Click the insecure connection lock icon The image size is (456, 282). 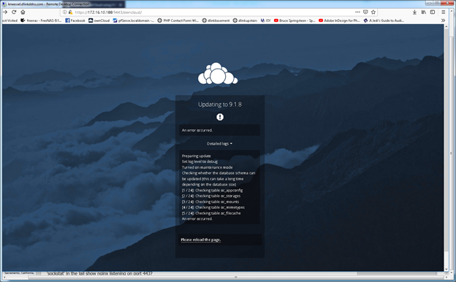pyautogui.click(x=70, y=12)
